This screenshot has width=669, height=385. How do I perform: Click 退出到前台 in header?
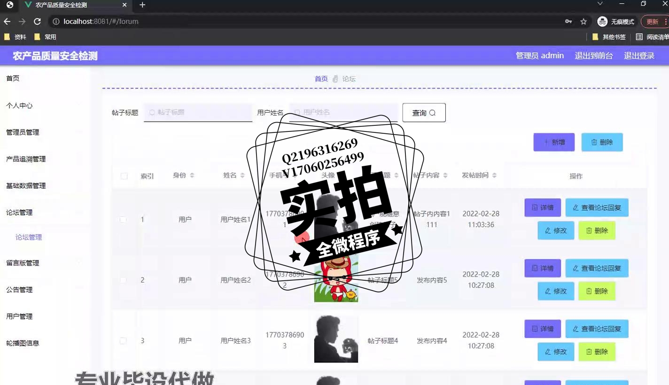point(594,56)
